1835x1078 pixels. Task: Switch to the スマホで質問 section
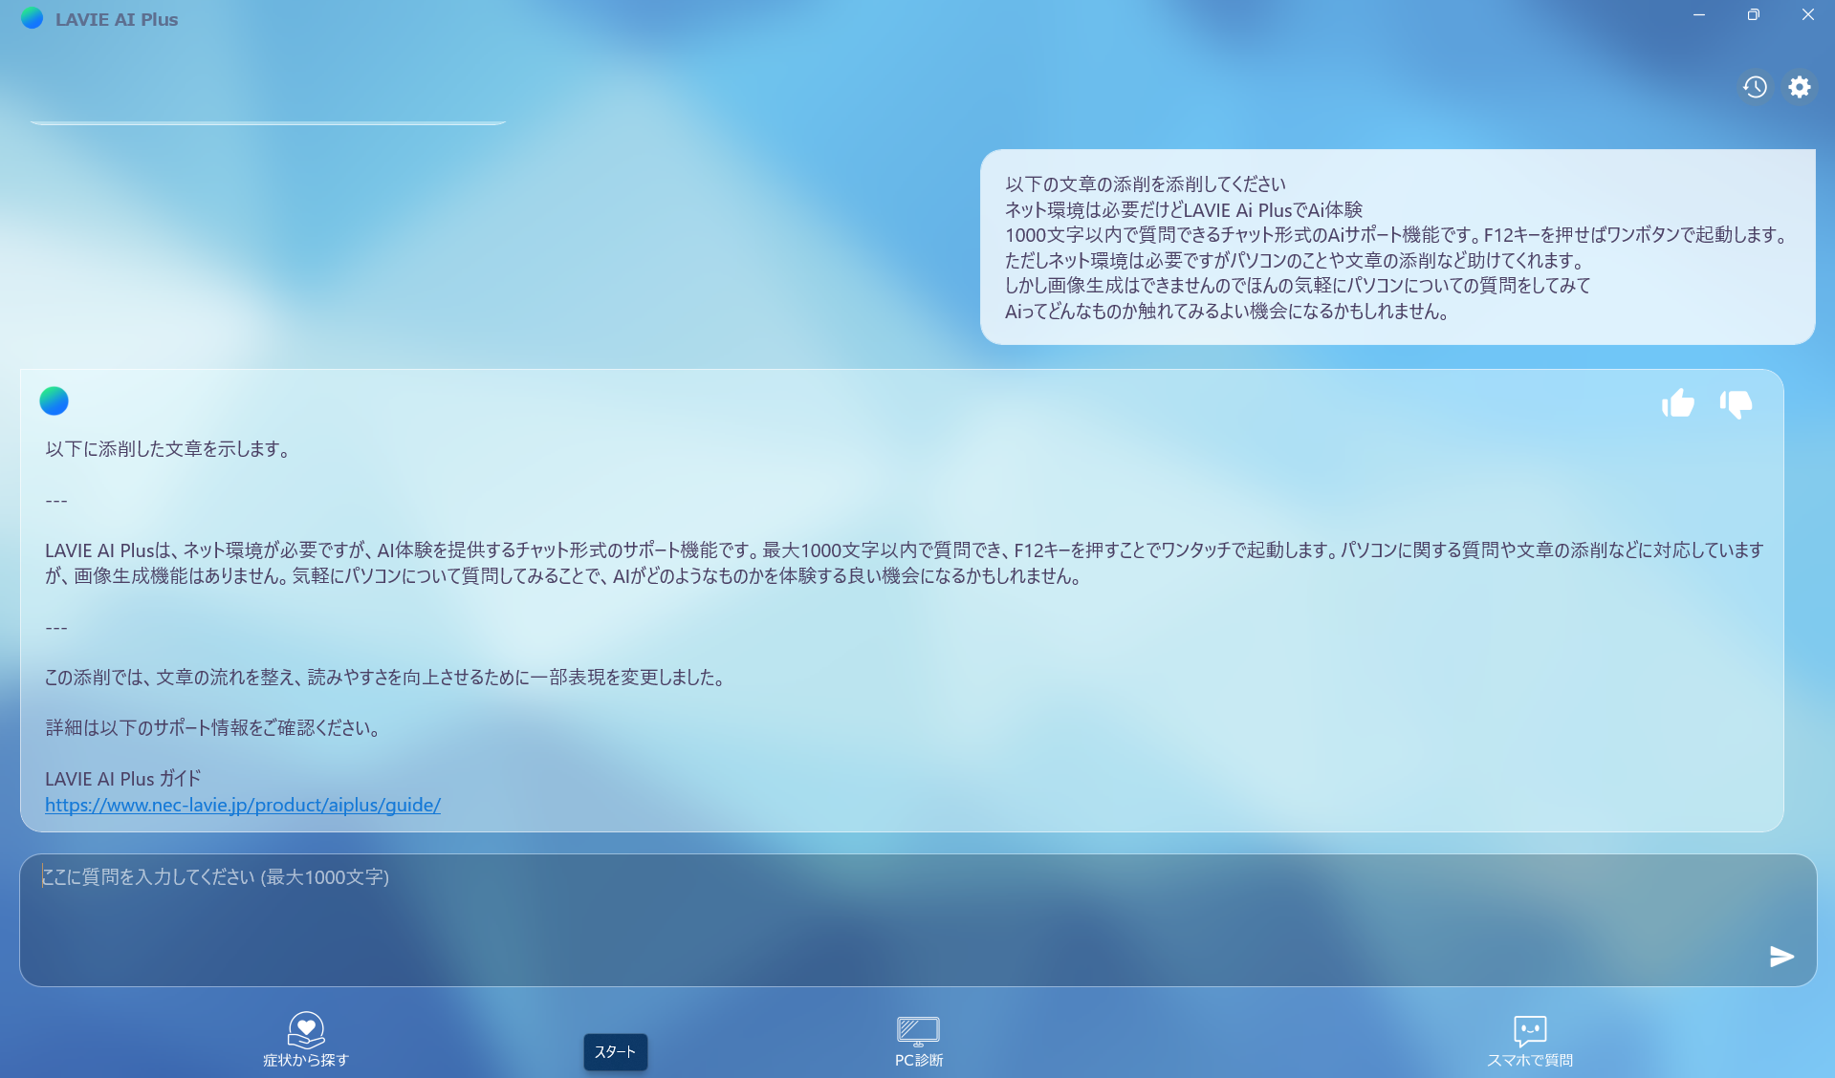(x=1531, y=1059)
